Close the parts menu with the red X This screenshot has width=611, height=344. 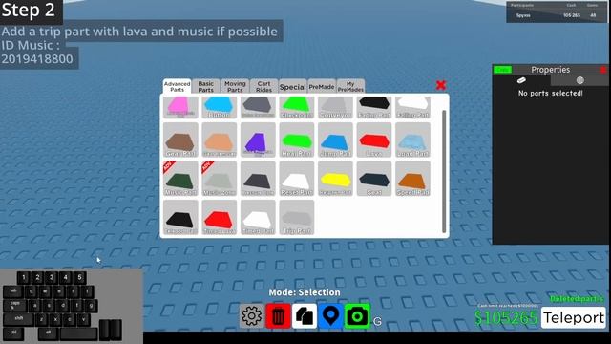click(441, 85)
